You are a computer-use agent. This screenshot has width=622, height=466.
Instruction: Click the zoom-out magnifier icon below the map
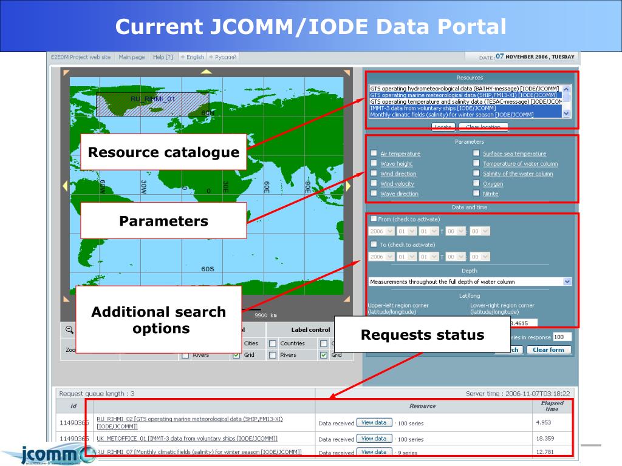(69, 329)
